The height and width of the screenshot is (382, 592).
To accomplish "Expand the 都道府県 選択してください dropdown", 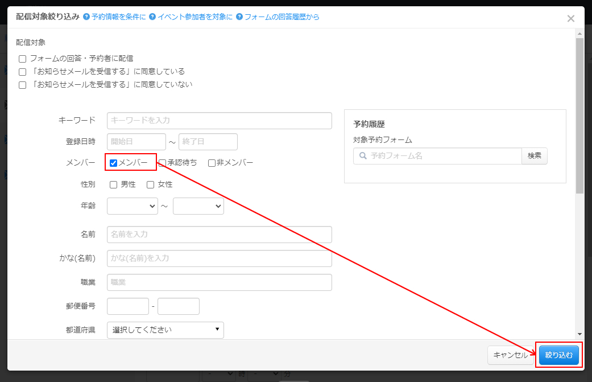I will pos(165,330).
